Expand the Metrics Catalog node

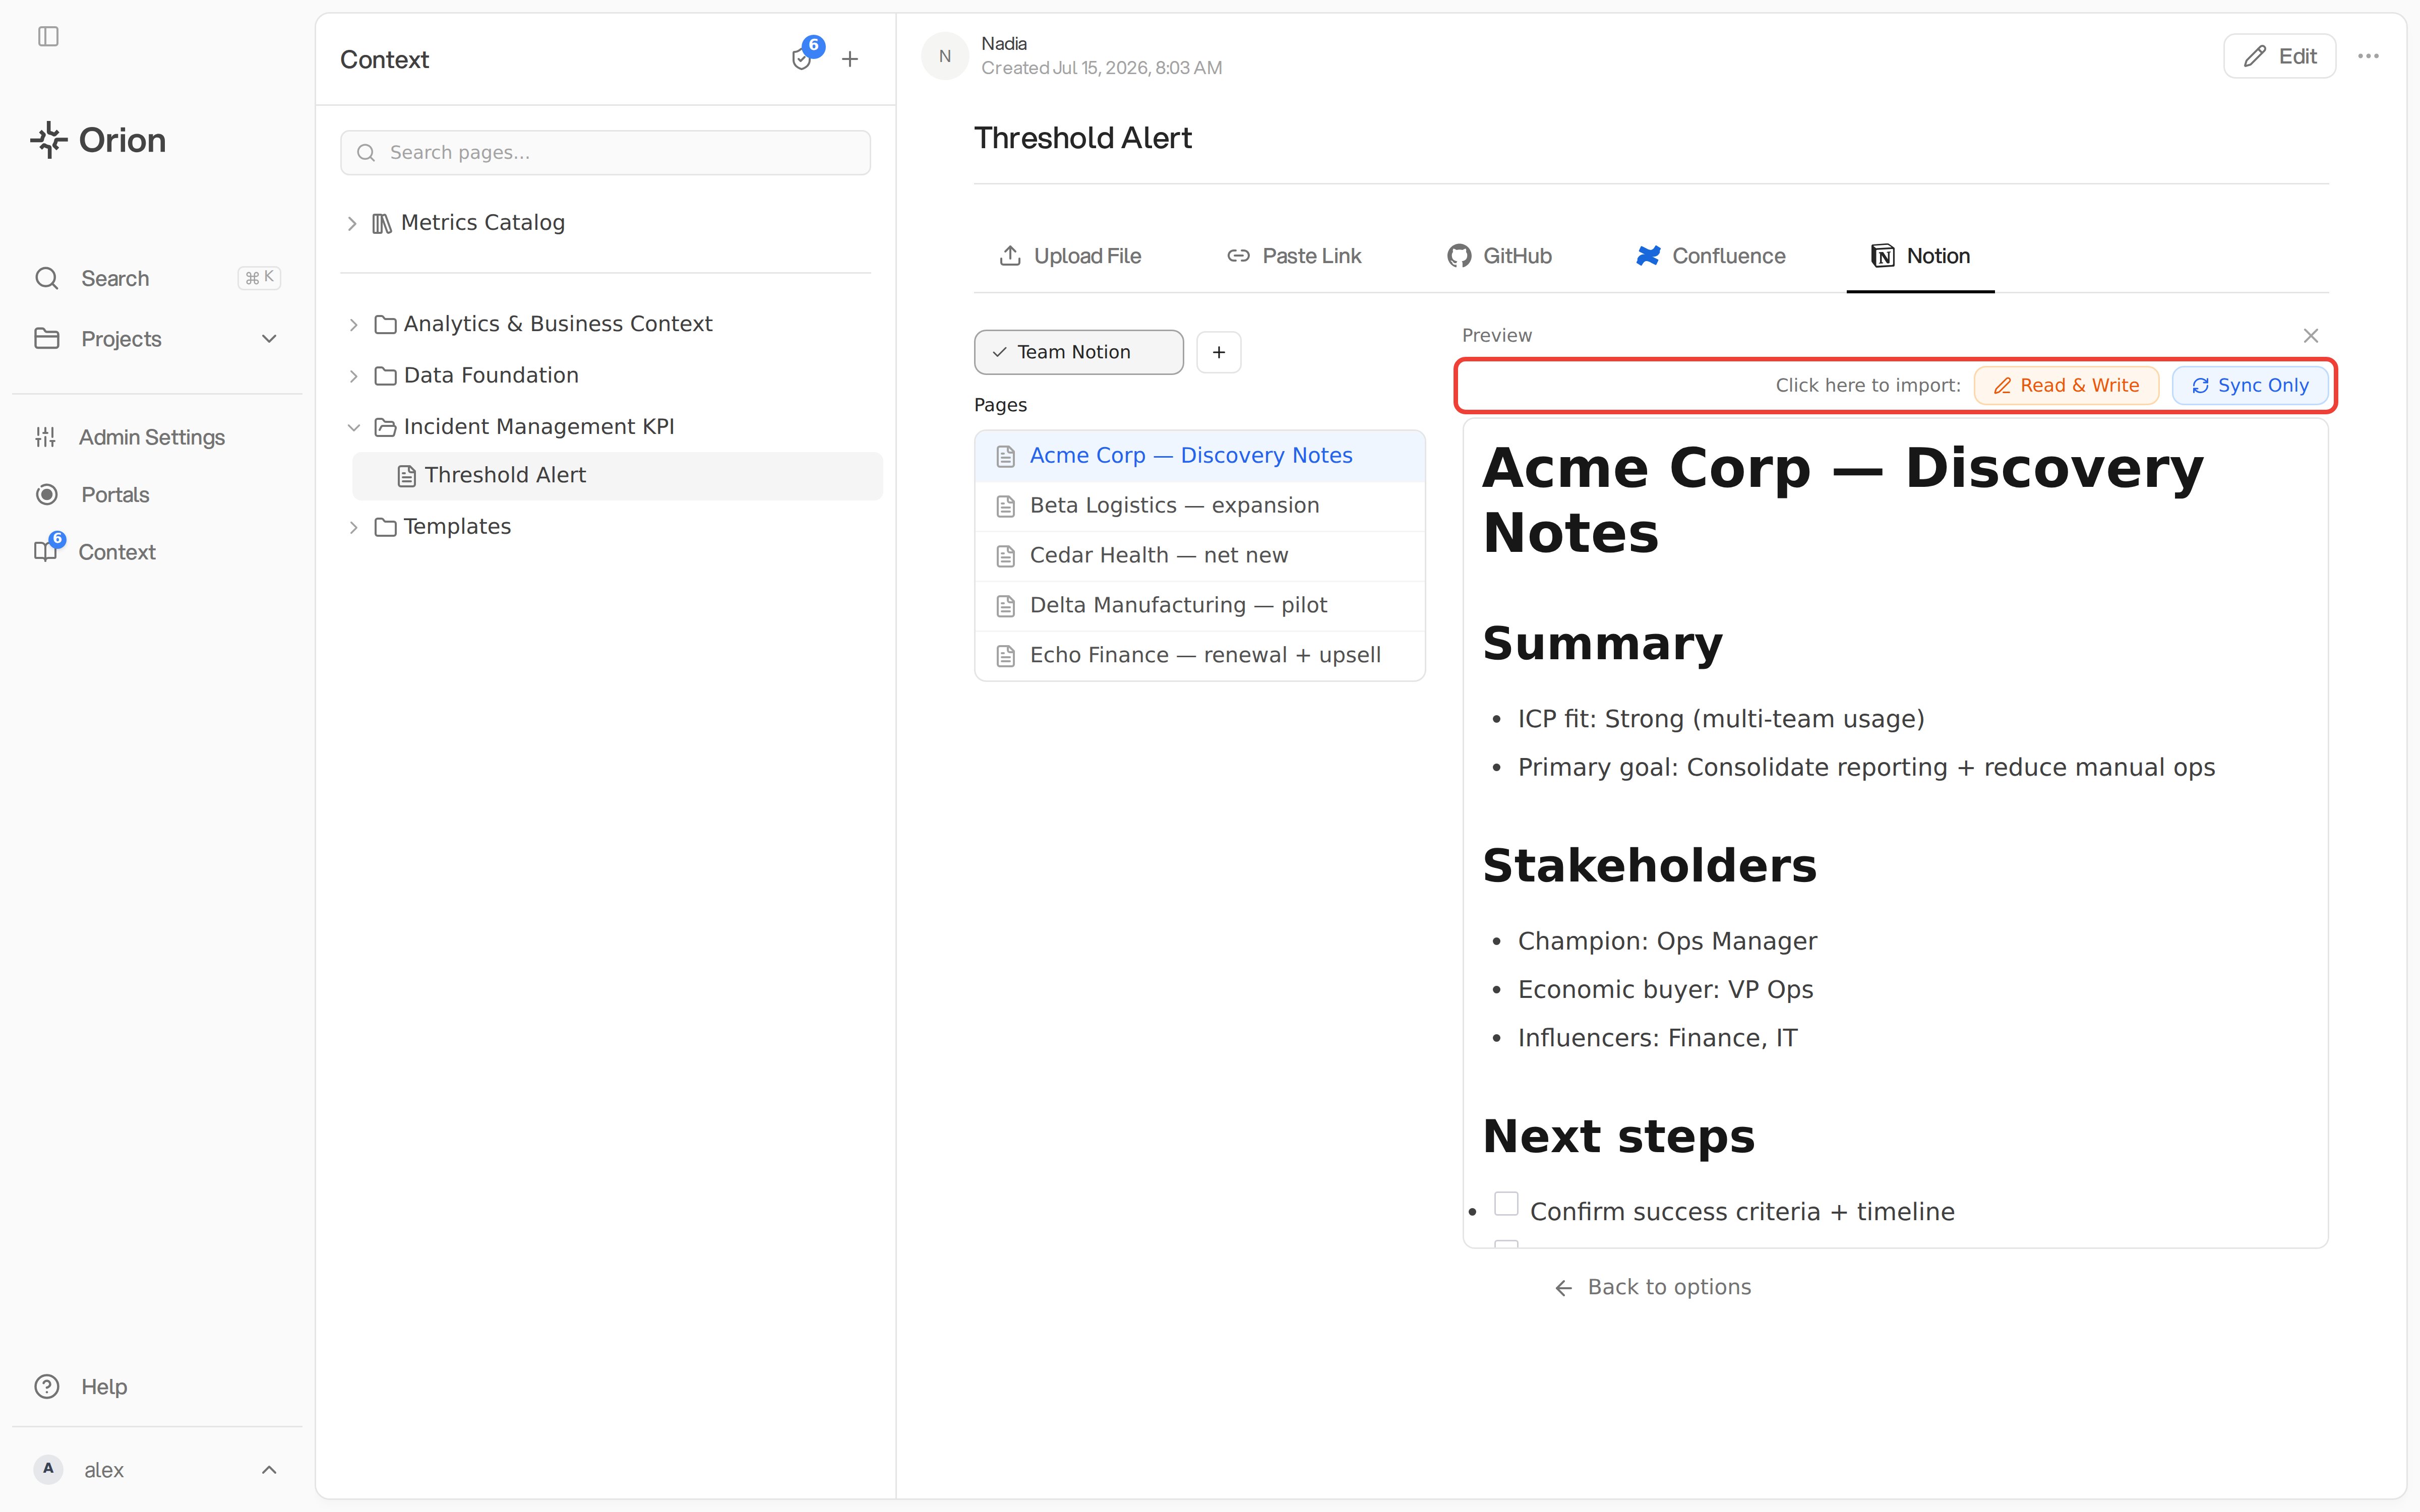[x=352, y=224]
